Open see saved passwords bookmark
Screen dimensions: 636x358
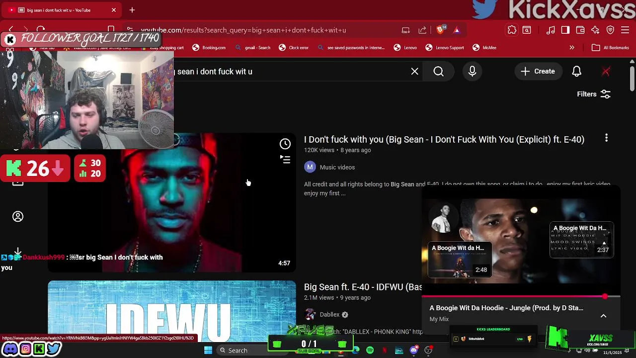coord(351,48)
